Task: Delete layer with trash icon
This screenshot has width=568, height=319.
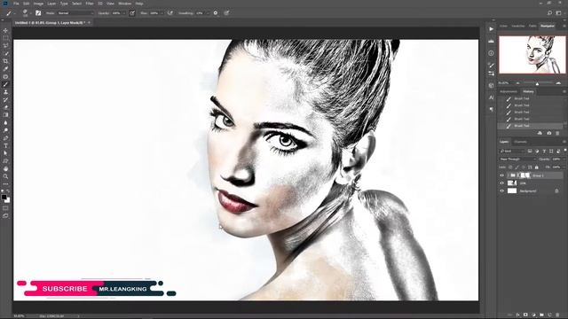Action: (557, 315)
